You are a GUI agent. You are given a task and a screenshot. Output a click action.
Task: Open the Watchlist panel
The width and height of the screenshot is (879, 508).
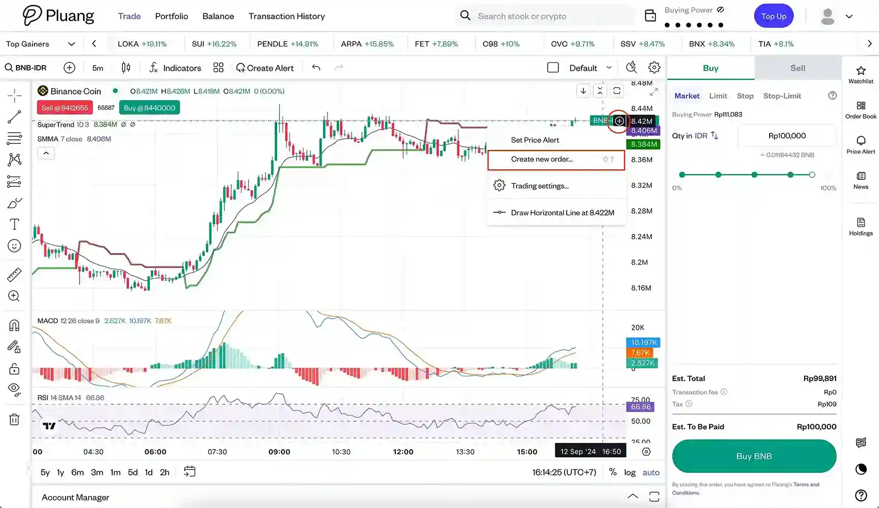pos(860,75)
